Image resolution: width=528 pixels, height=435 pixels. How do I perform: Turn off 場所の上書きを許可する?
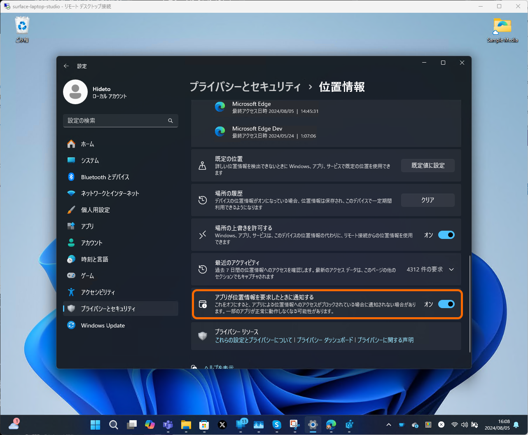[446, 234]
